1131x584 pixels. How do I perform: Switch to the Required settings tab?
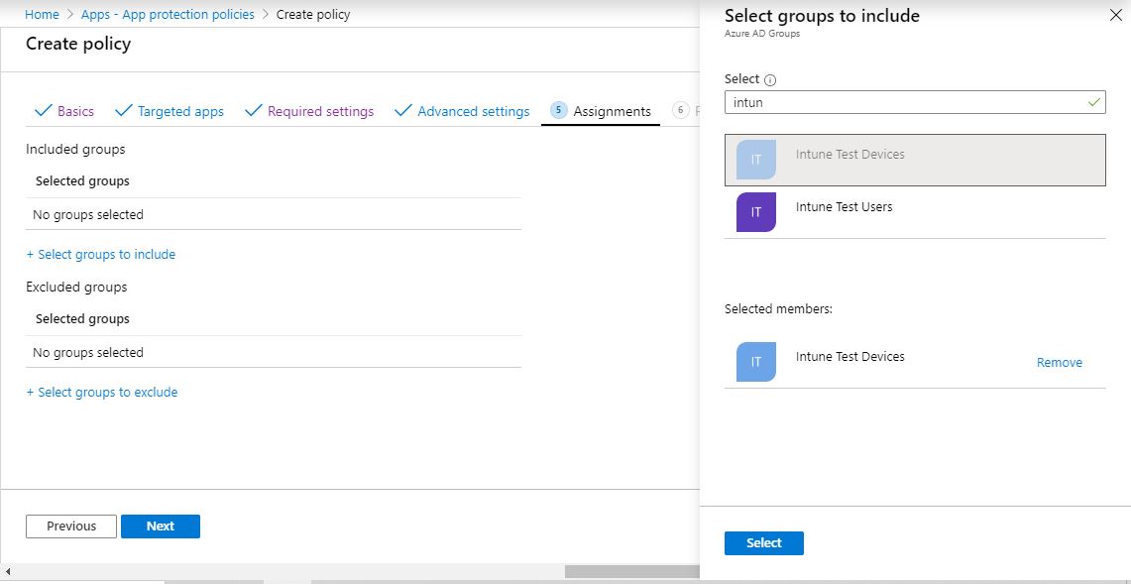tap(317, 111)
